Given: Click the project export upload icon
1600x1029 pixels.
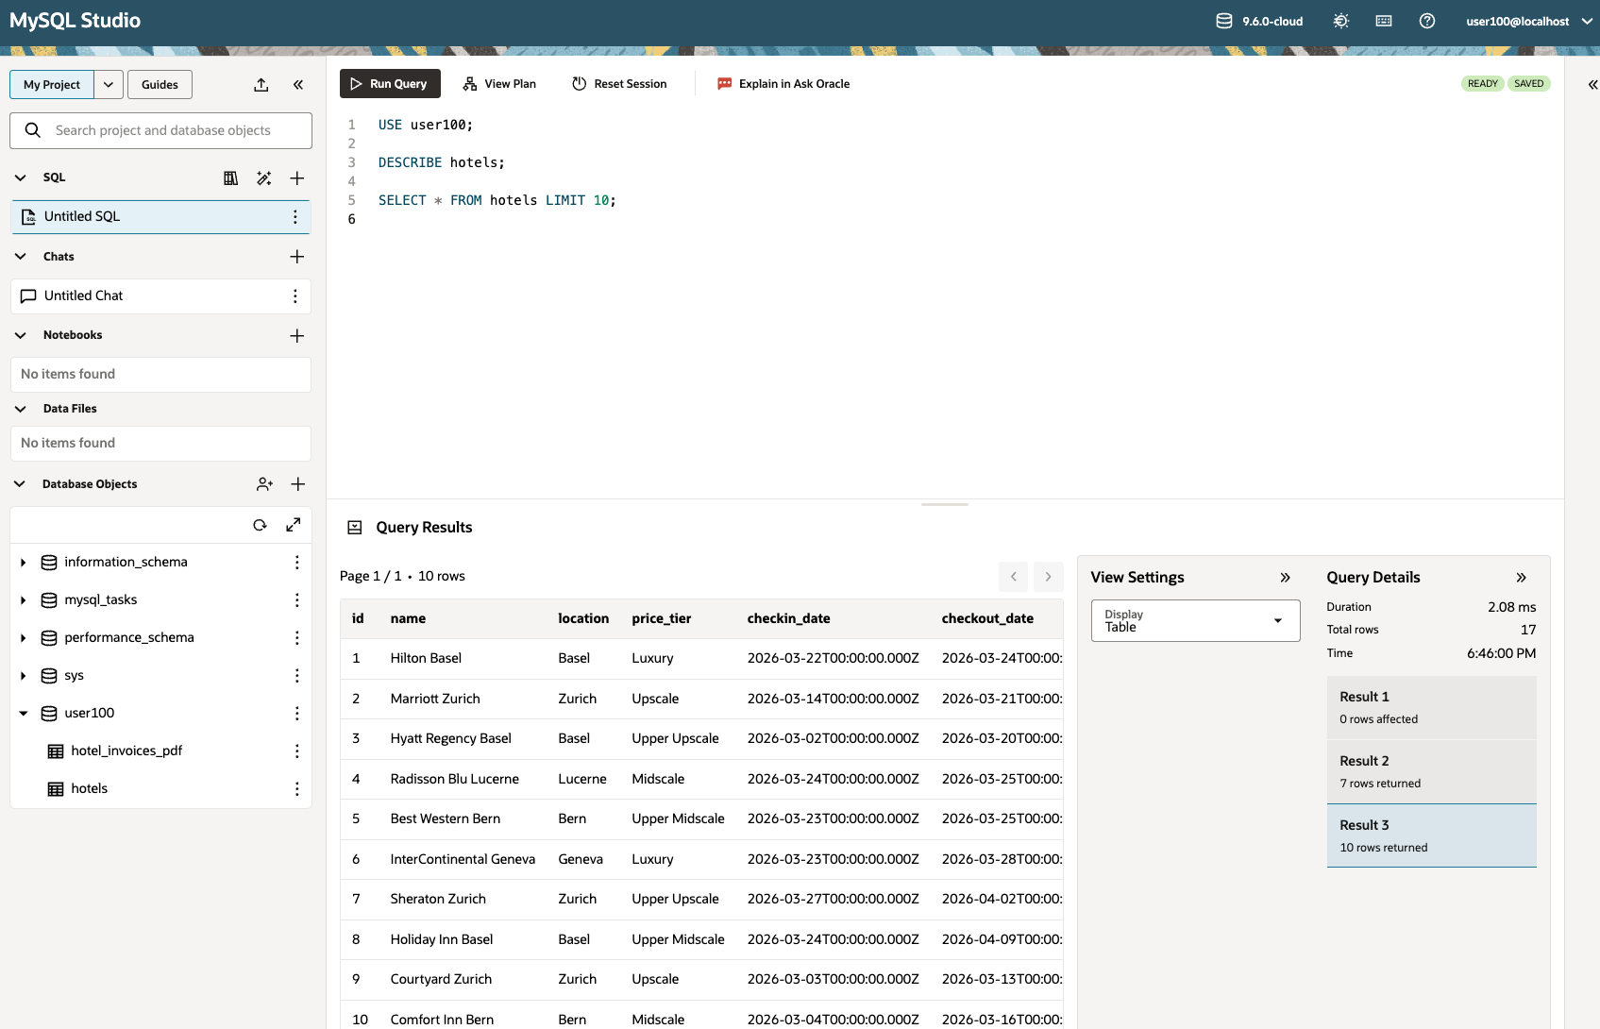Looking at the screenshot, I should [x=261, y=85].
